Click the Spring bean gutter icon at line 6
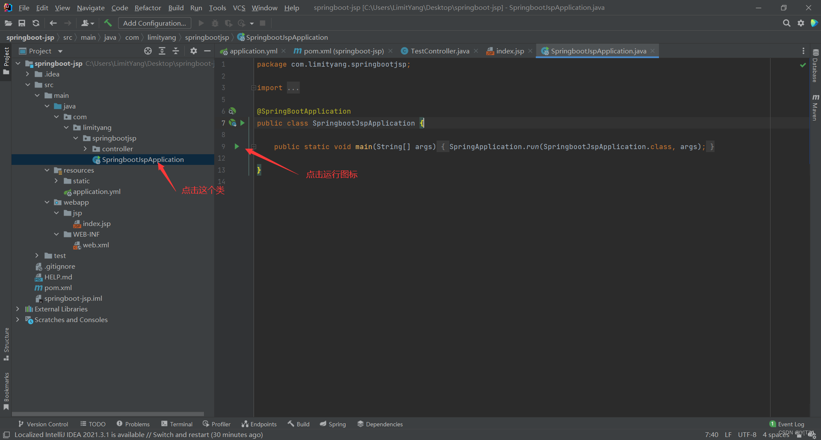The image size is (821, 440). pyautogui.click(x=232, y=111)
